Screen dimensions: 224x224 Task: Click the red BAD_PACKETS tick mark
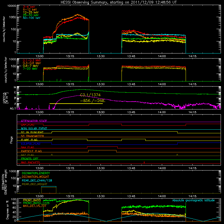coord(144,162)
